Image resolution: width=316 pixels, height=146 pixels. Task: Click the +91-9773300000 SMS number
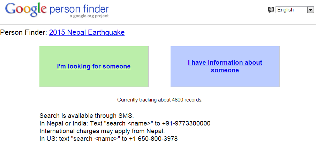click(186, 123)
